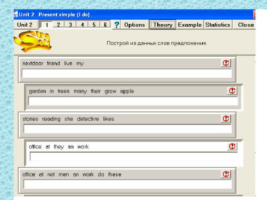
Task: Click the title bar application icon
Action: 16,14
